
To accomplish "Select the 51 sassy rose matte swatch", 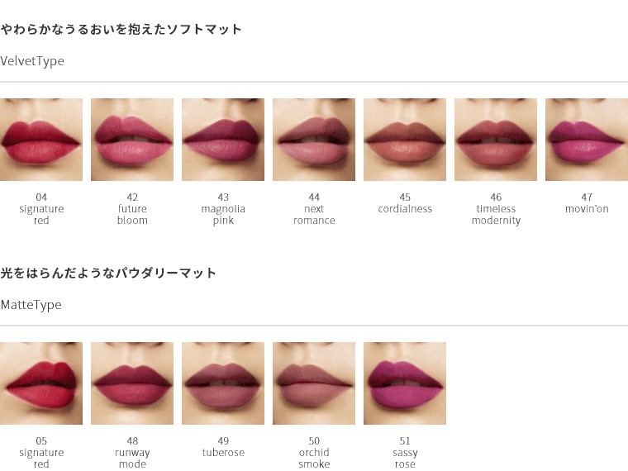I will [405, 383].
